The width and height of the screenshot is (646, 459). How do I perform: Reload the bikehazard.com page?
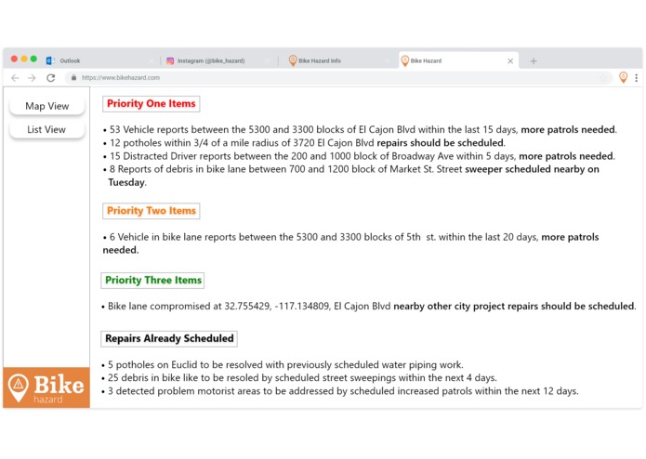pos(51,78)
